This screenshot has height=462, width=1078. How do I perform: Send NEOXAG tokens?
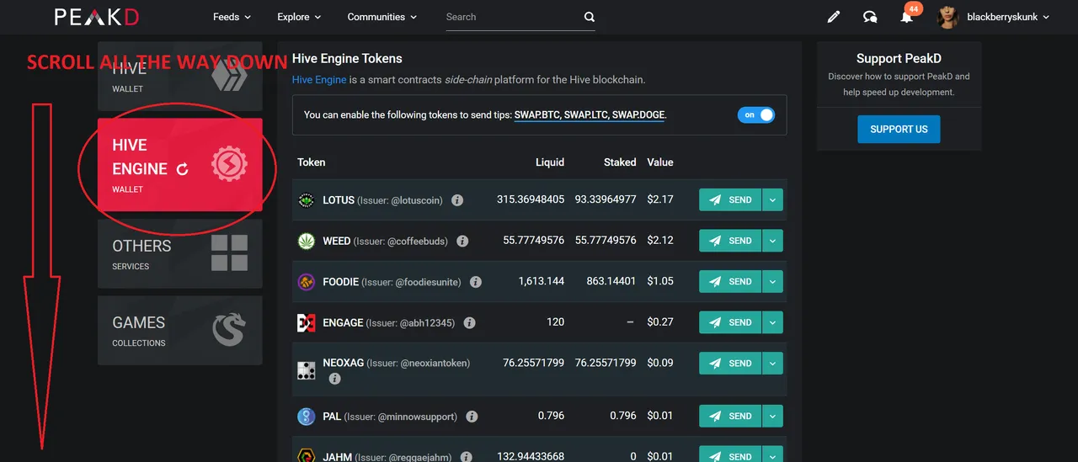click(730, 364)
